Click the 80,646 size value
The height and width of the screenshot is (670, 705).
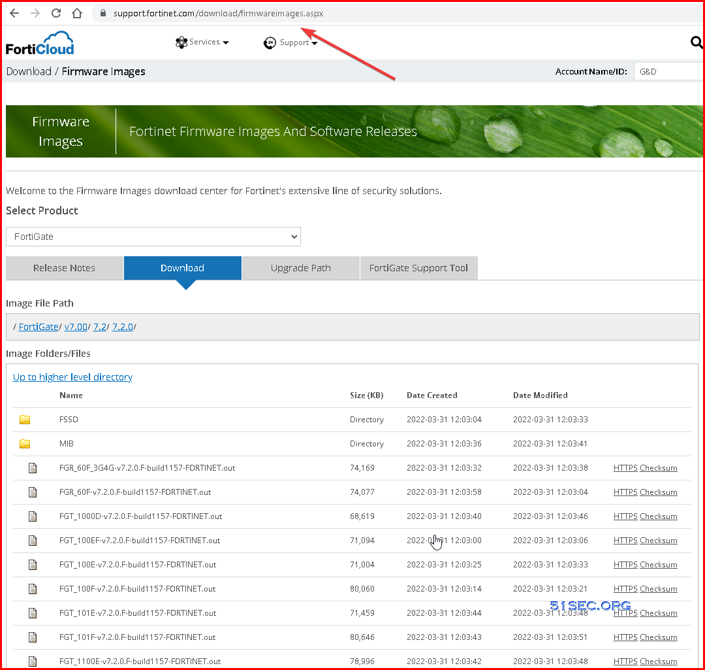(362, 637)
